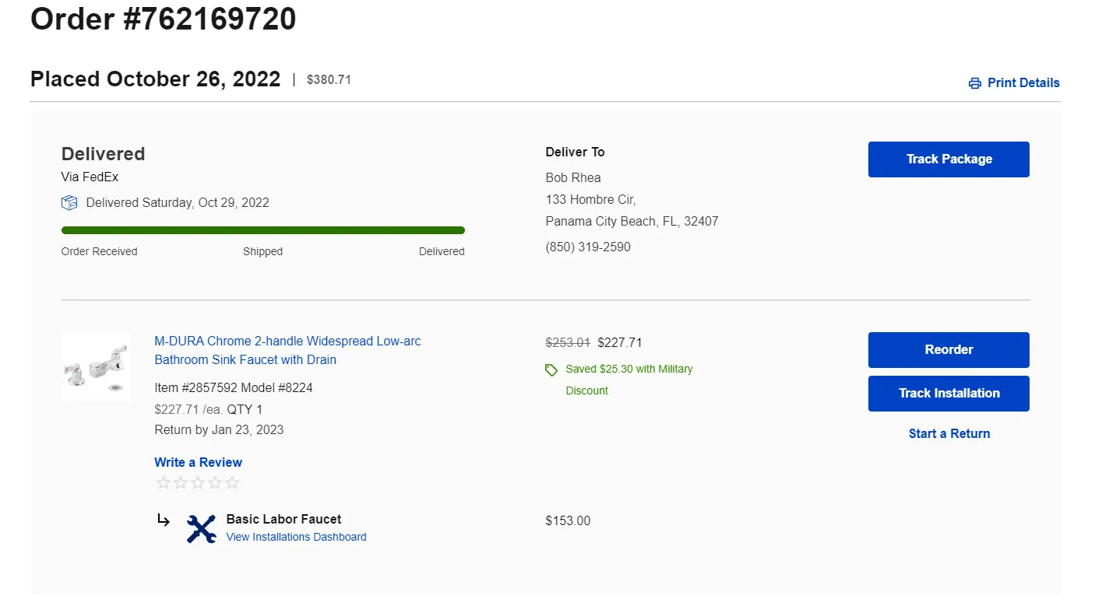This screenshot has width=1102, height=606.
Task: Open the Print Details link
Action: pyautogui.click(x=1023, y=83)
